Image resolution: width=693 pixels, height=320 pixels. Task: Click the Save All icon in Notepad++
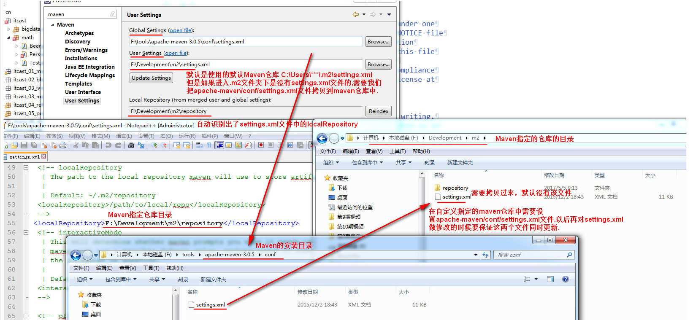point(34,145)
